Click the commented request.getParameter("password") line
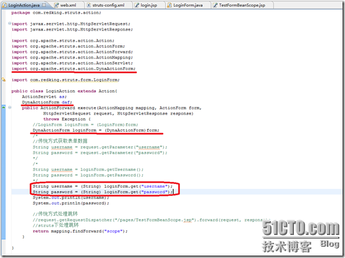This screenshot has width=345, height=258. (x=100, y=153)
